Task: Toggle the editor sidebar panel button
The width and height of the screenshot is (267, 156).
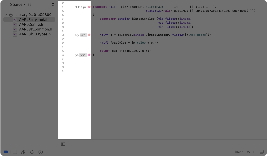Action: (x=63, y=144)
